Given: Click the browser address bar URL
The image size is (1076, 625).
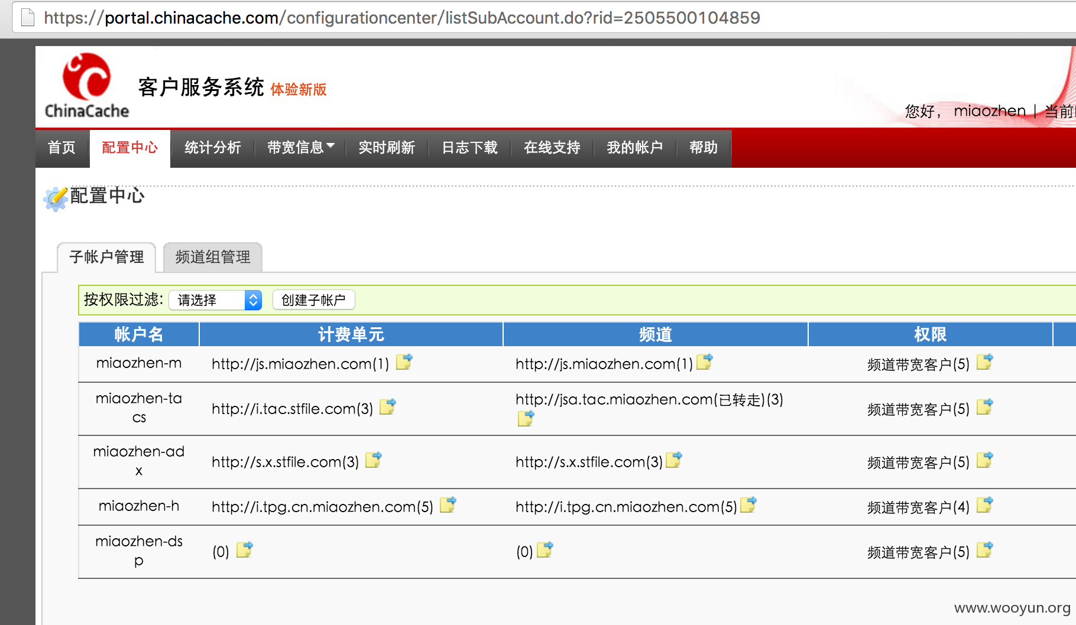Looking at the screenshot, I should click(402, 18).
